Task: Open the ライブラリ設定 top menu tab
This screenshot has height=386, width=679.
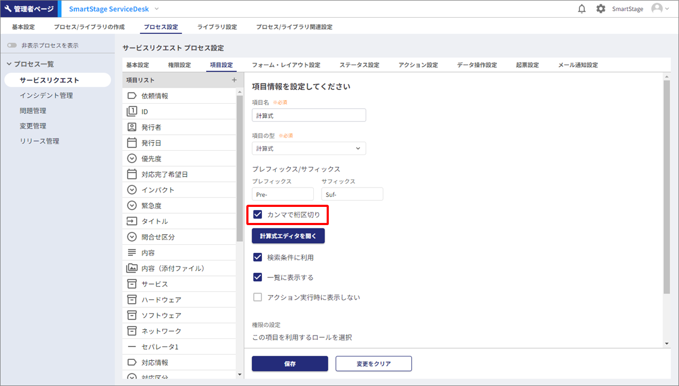Action: [217, 27]
